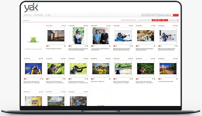Click copyright icon on Locandine SMILE RUN card
Screen dimensions: 202x116
(161, 79)
